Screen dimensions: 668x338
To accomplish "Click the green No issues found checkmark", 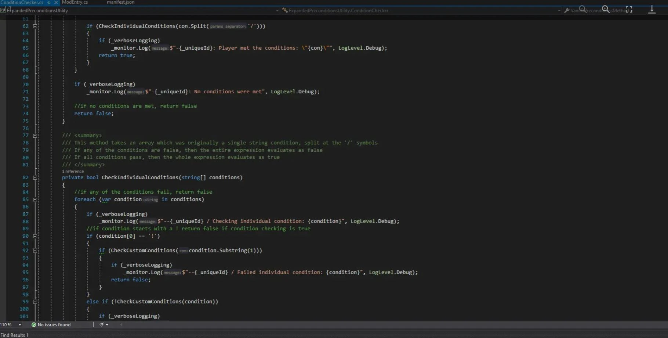I will pyautogui.click(x=34, y=325).
